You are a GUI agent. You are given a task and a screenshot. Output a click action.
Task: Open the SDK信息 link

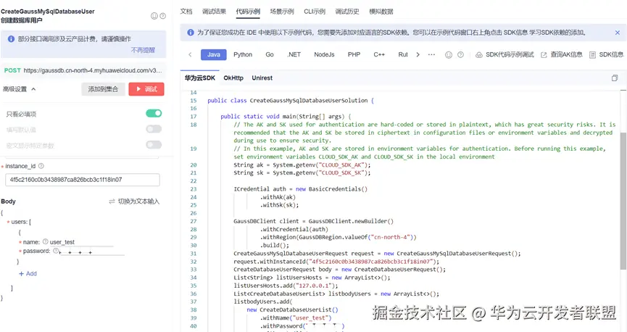(x=606, y=55)
